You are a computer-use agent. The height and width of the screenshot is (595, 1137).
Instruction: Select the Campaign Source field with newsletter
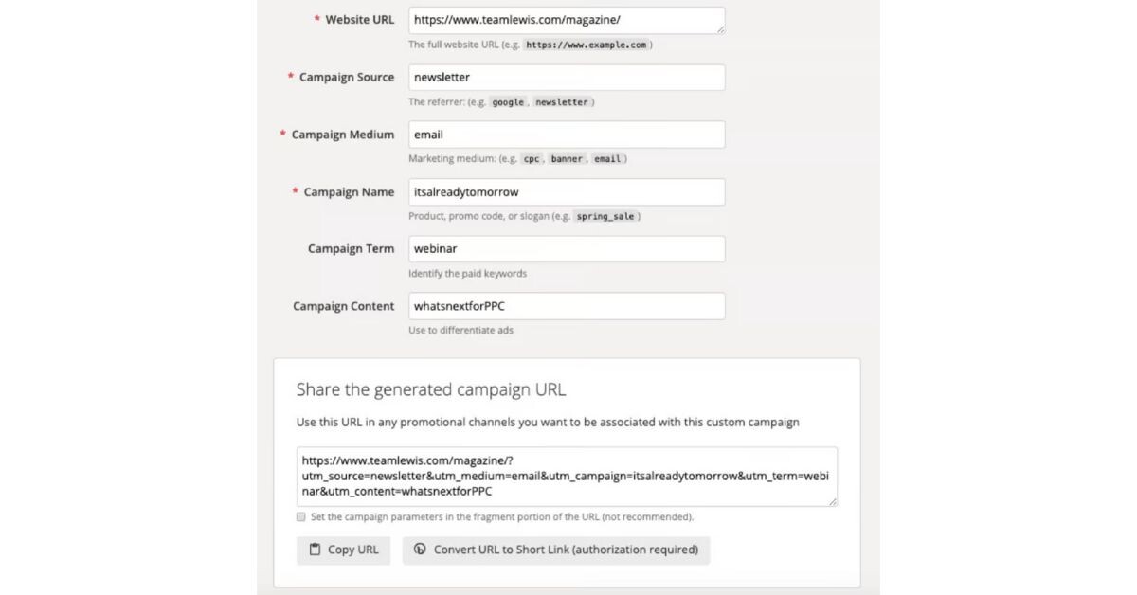(x=567, y=78)
